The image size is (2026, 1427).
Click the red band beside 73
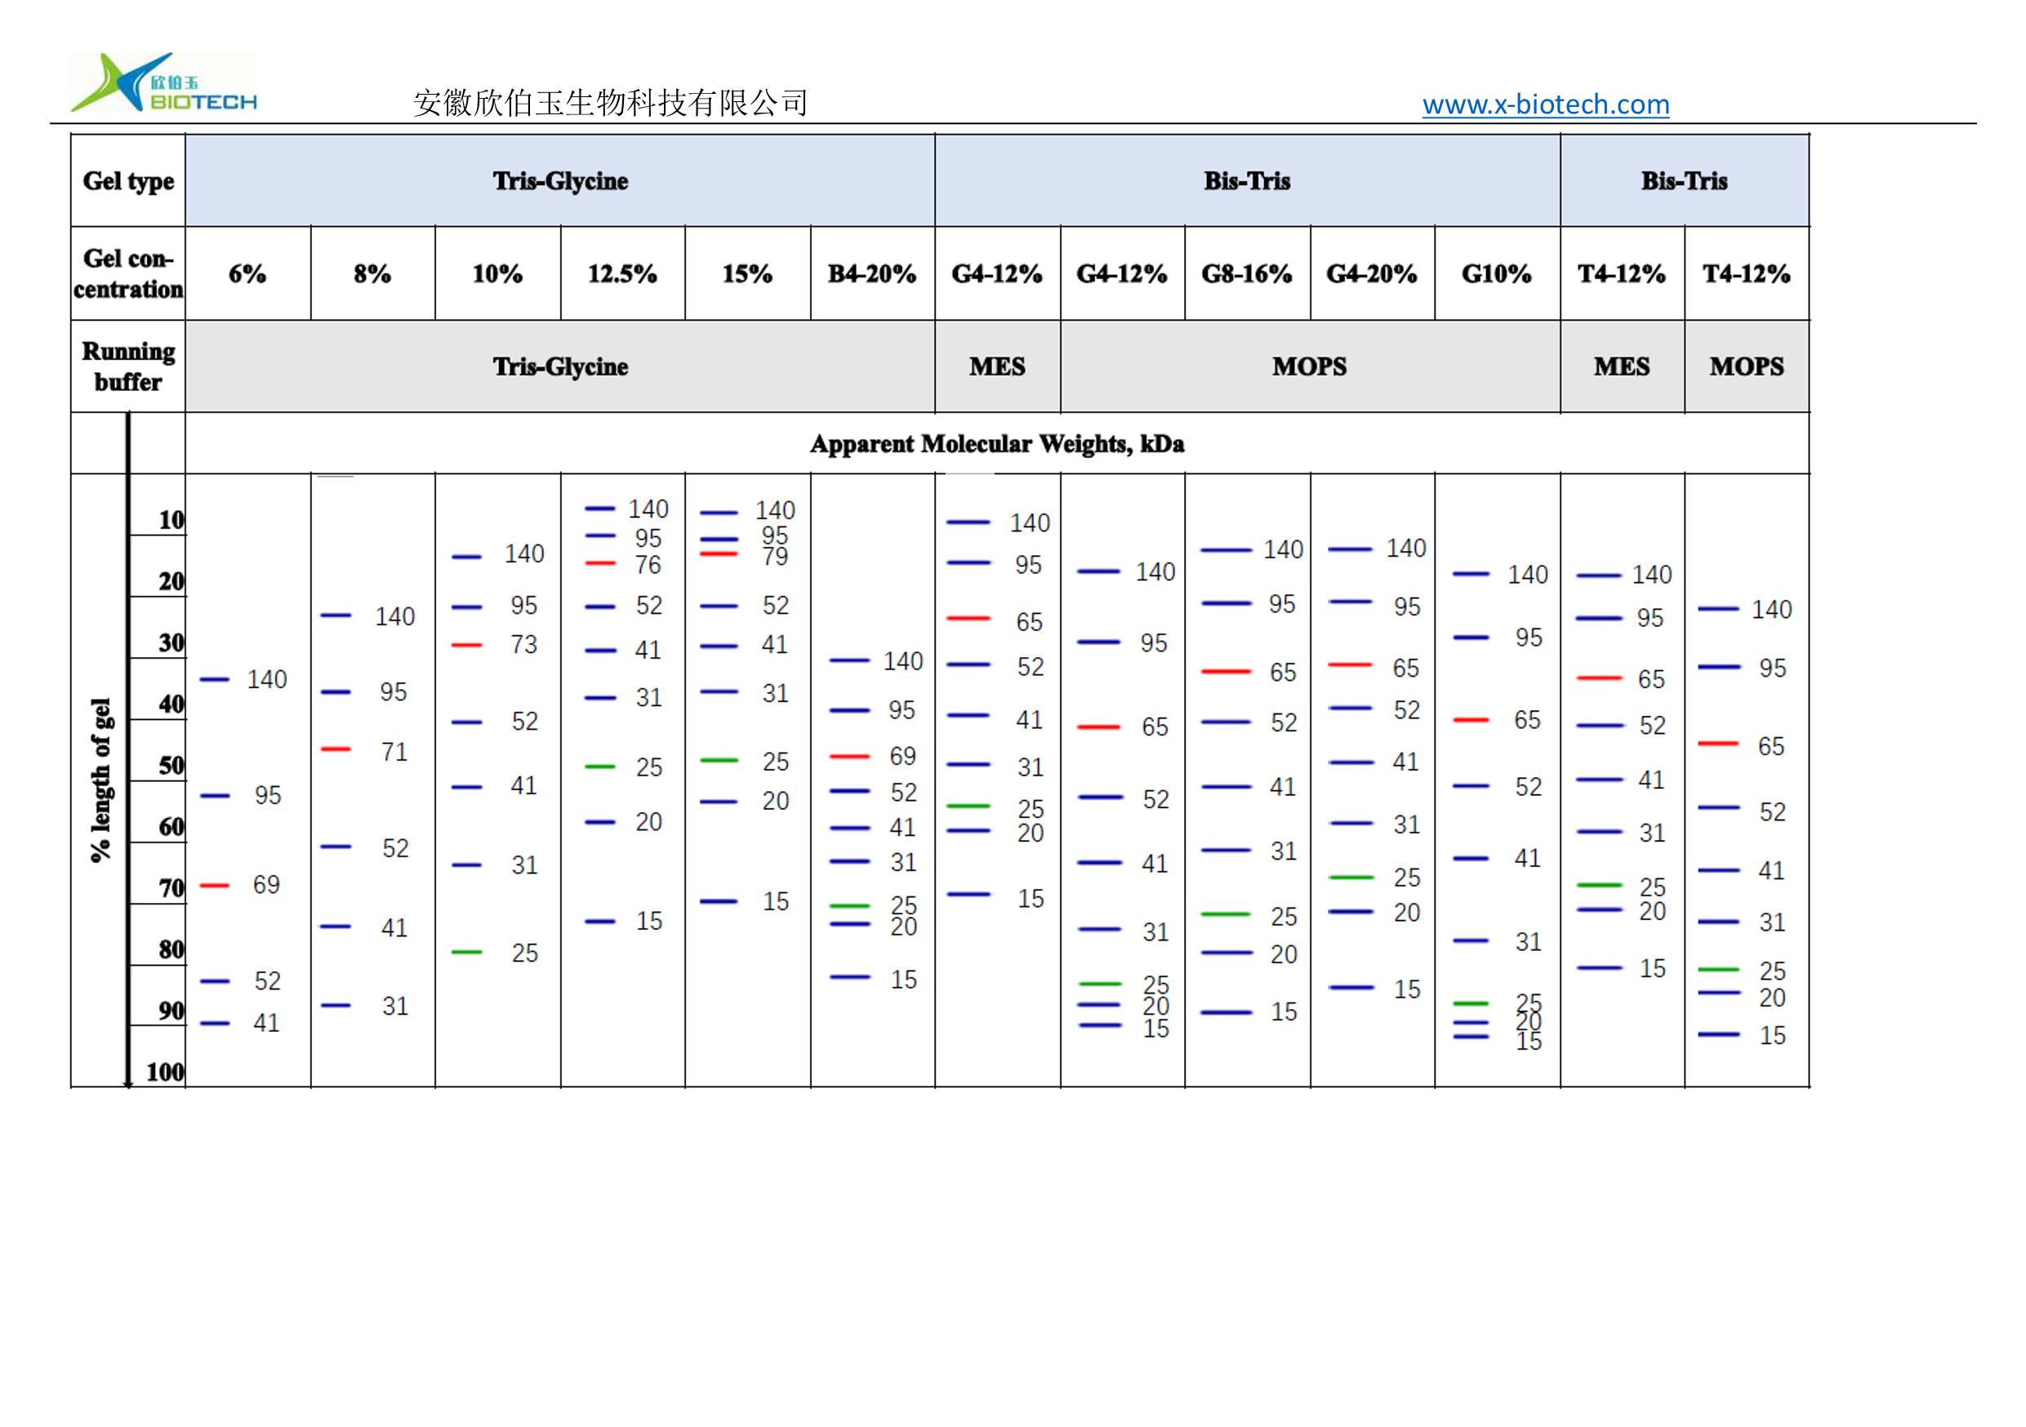(467, 645)
